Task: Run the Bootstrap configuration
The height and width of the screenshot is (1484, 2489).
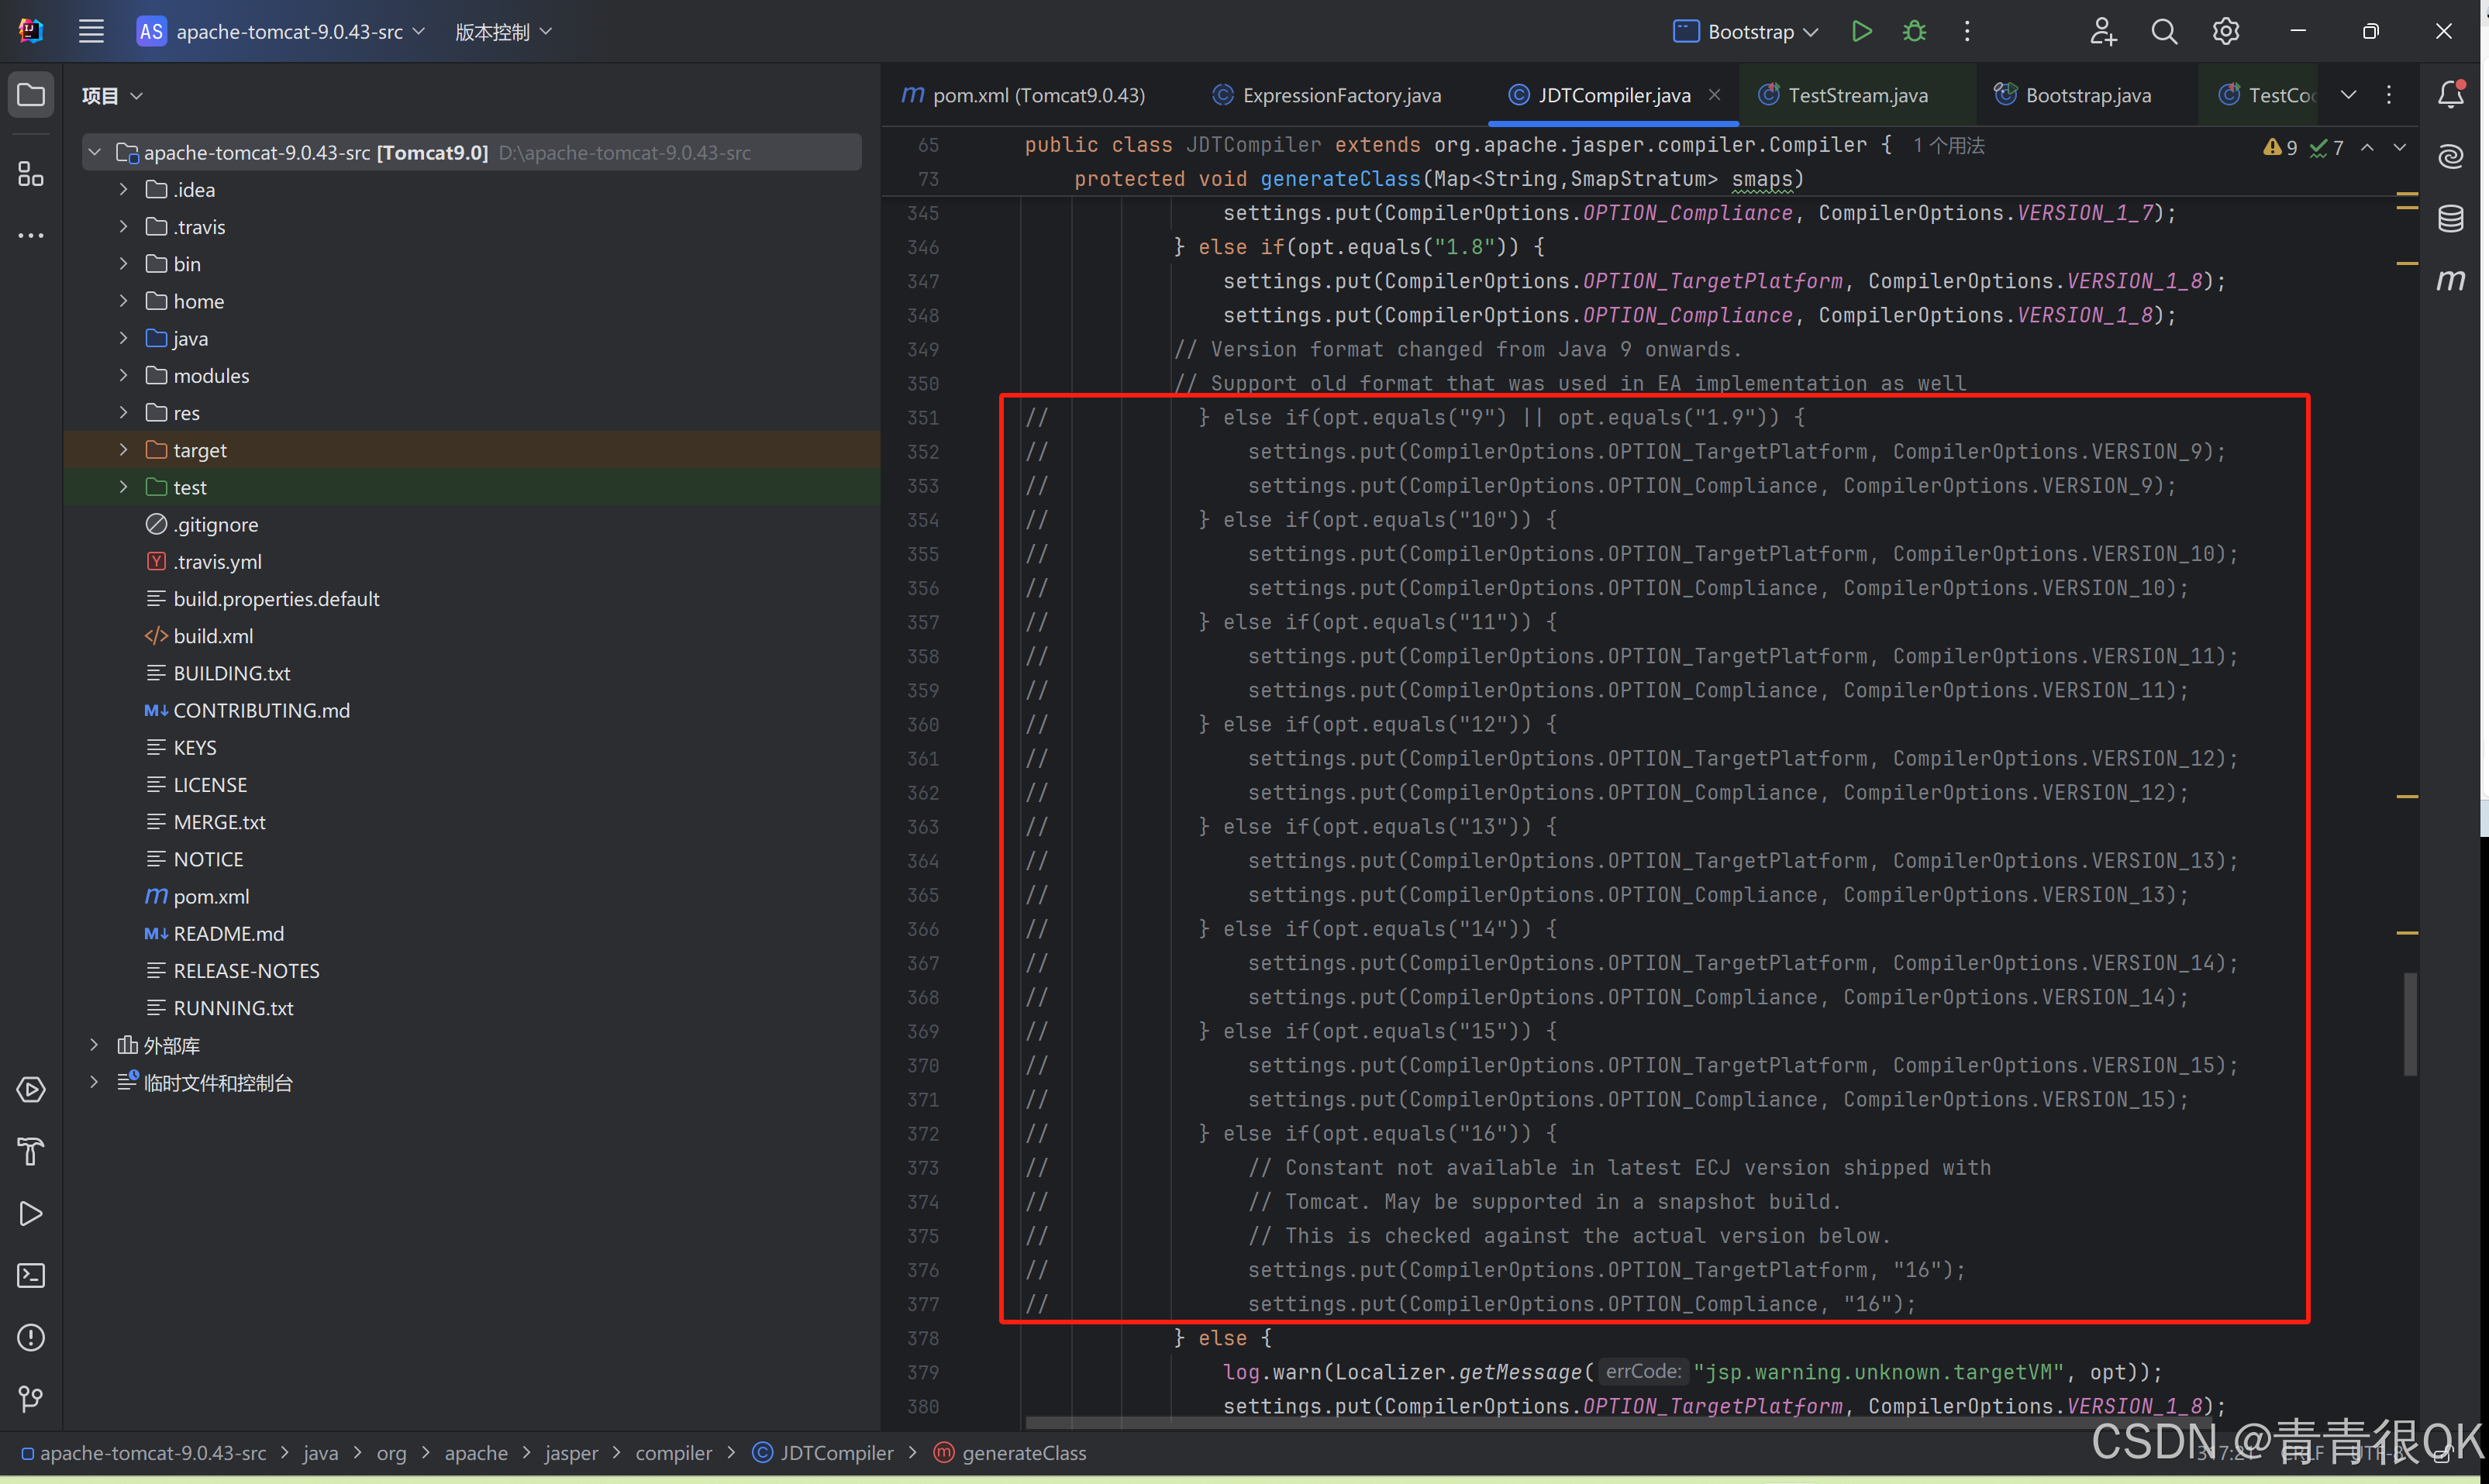Action: (x=1861, y=31)
